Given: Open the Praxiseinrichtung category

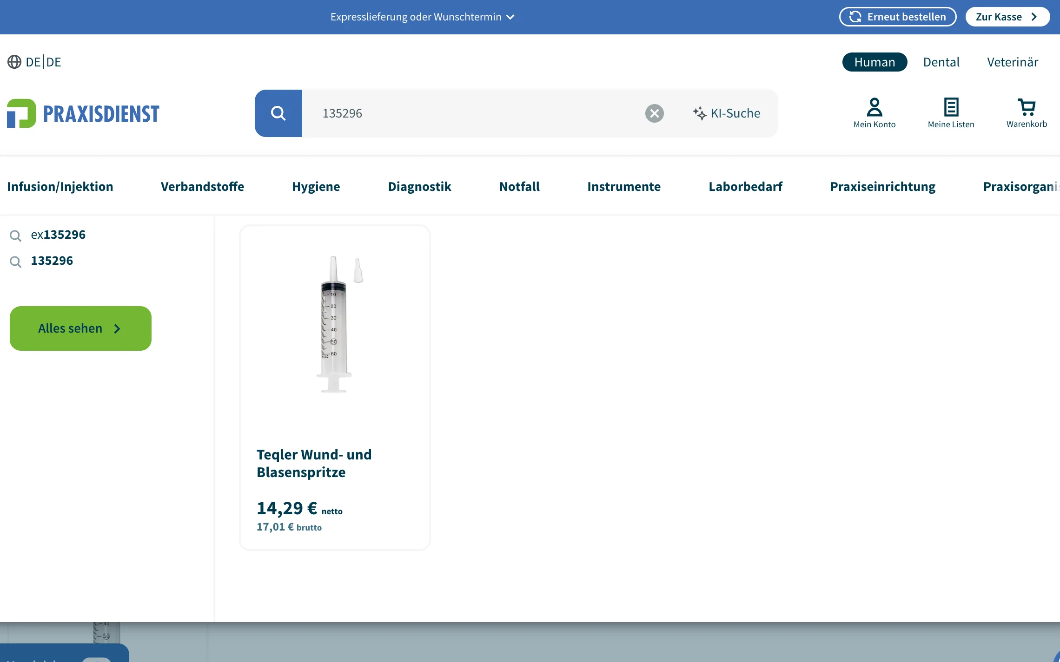Looking at the screenshot, I should (883, 186).
